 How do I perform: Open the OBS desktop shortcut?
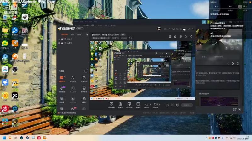15,70
